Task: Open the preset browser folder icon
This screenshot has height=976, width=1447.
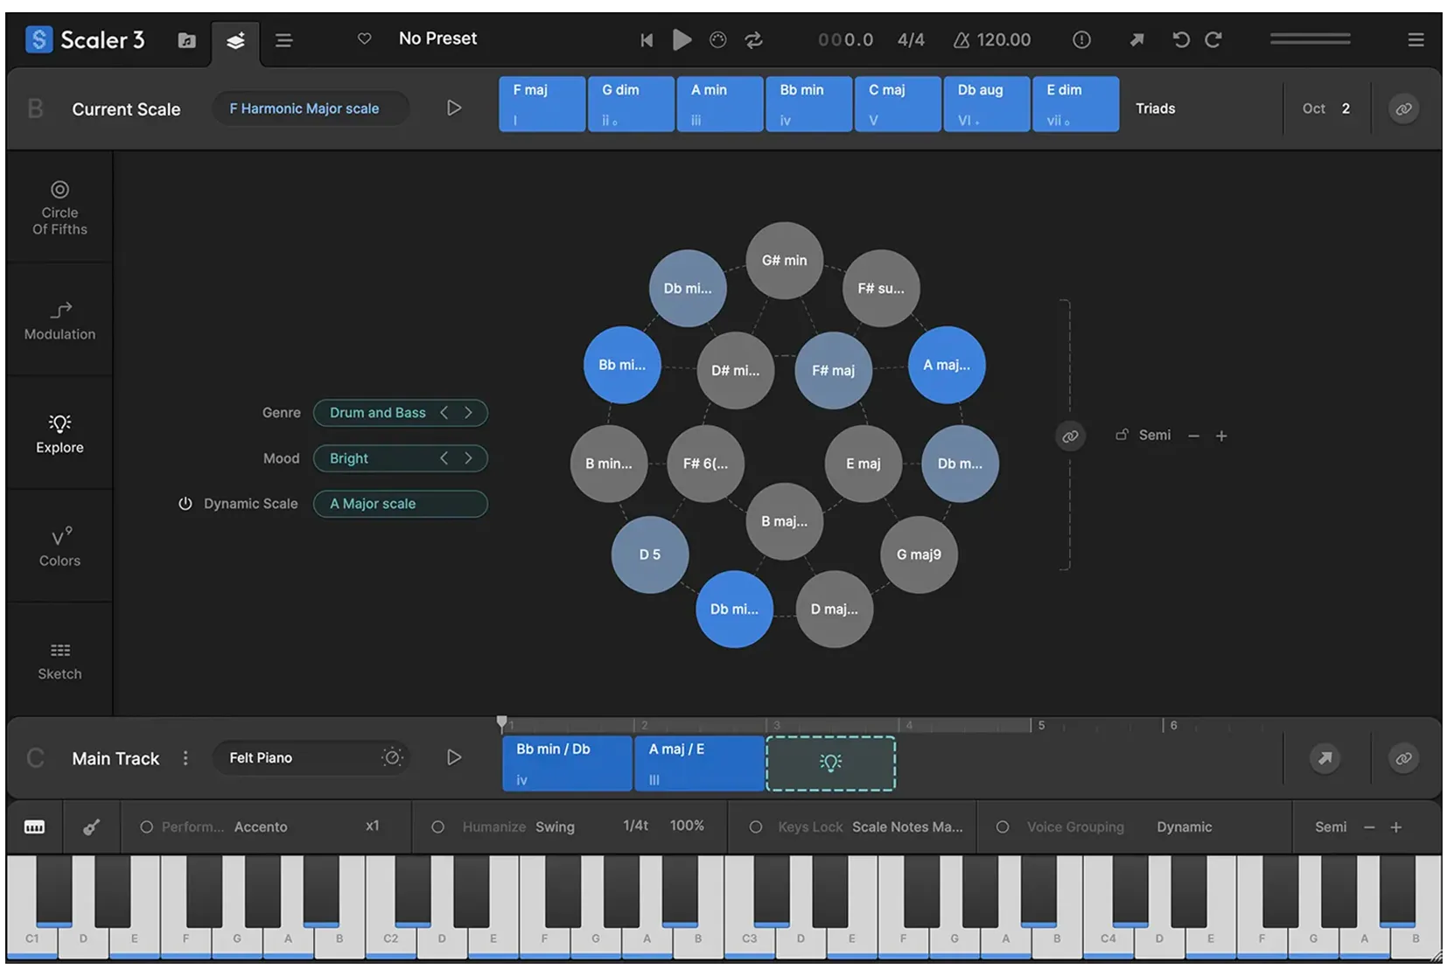Action: point(186,40)
